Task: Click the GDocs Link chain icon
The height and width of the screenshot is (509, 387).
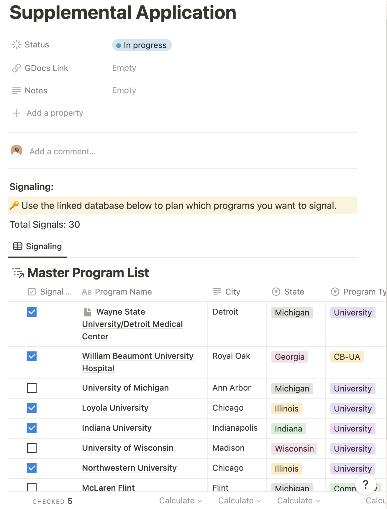Action: [17, 68]
